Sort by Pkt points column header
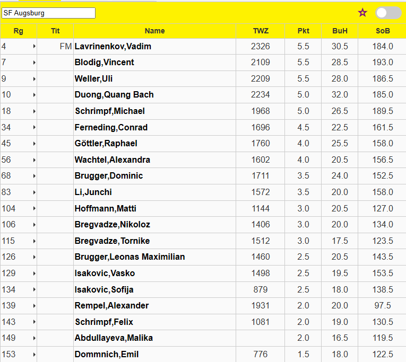Screen dimensions: 406x362 tap(303, 31)
